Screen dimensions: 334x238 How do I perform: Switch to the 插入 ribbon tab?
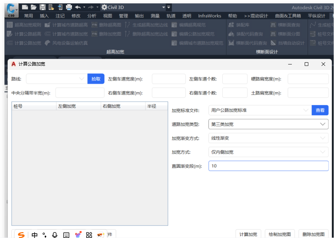(44, 16)
